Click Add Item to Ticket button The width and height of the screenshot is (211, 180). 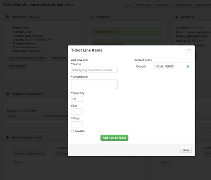(x=114, y=138)
